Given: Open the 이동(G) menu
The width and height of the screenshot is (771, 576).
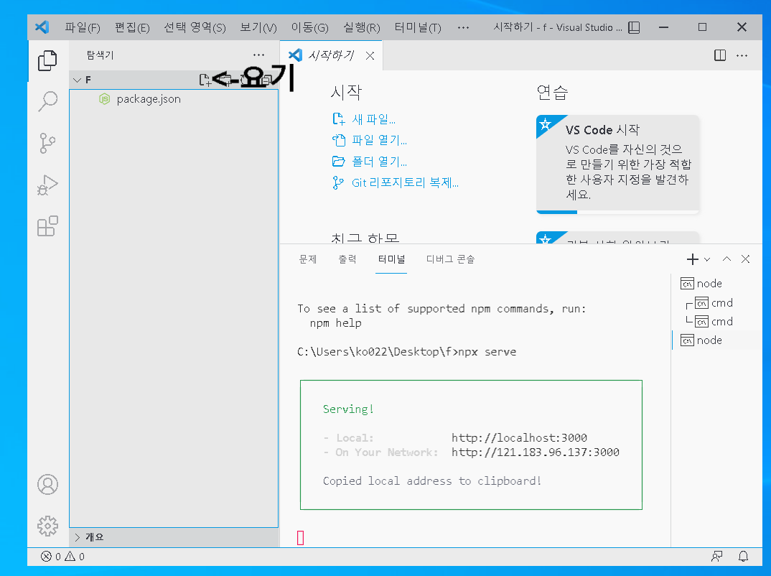Looking at the screenshot, I should [x=310, y=27].
